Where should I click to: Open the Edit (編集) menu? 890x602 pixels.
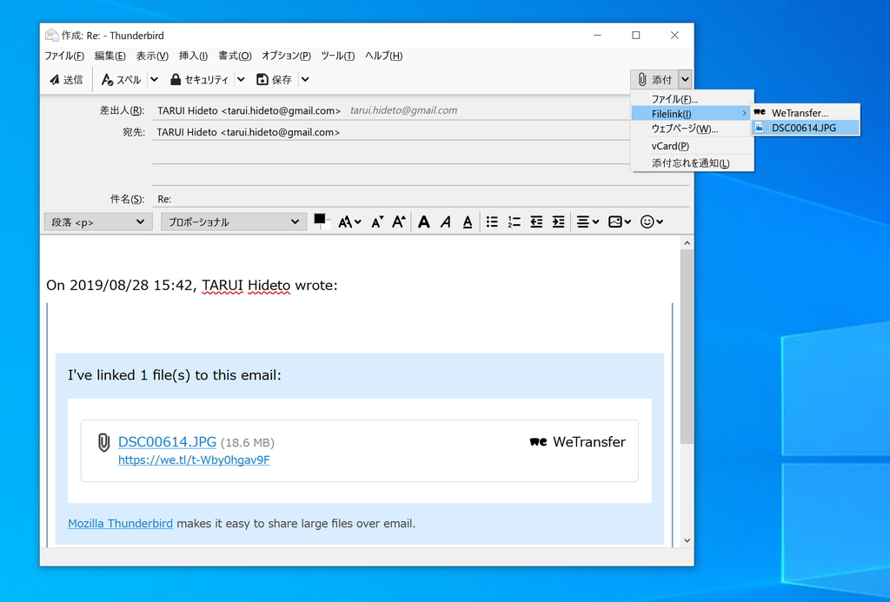point(110,56)
